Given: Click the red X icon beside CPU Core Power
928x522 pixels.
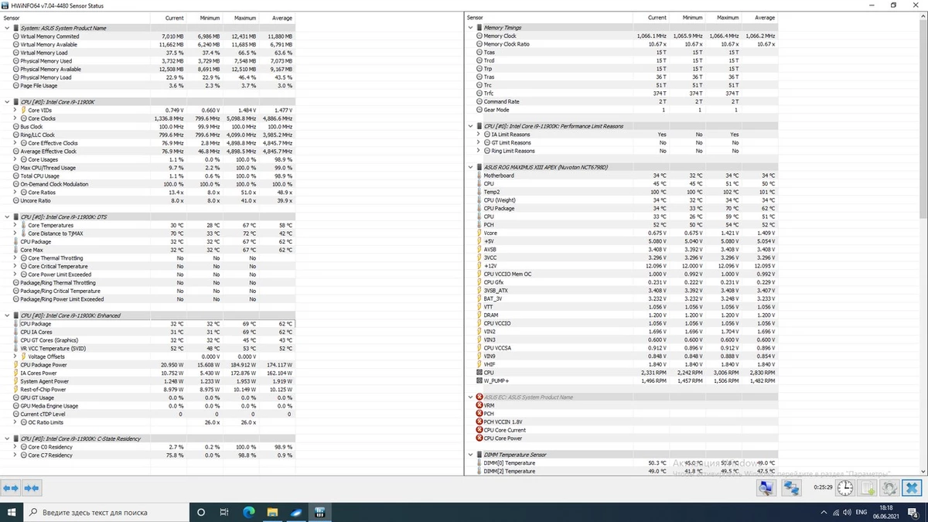Looking at the screenshot, I should [x=479, y=438].
